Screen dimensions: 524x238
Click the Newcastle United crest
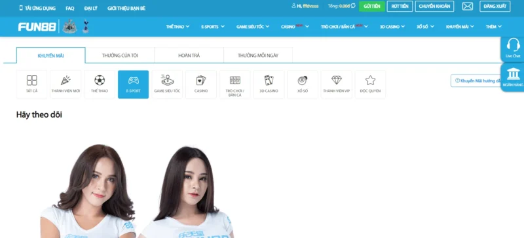pyautogui.click(x=69, y=26)
